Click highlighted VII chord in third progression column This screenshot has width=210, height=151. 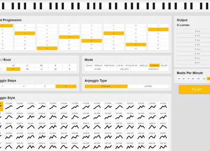pyautogui.click(x=47, y=48)
